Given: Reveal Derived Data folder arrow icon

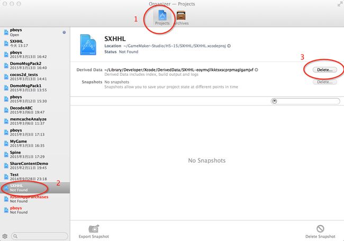Looking at the screenshot, I should click(x=256, y=70).
